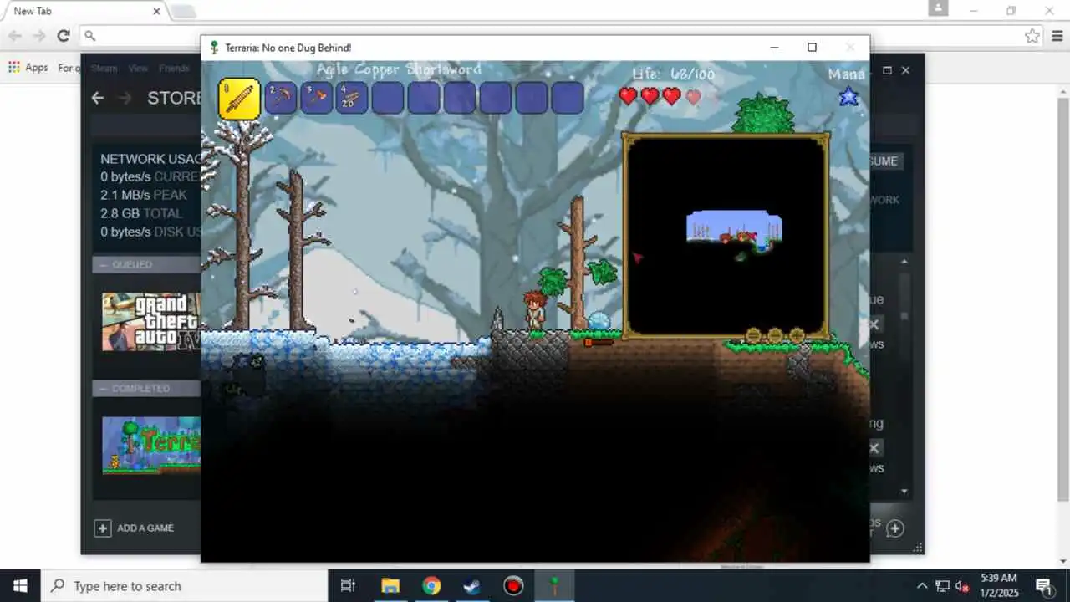This screenshot has width=1070, height=602.
Task: Click Steam scrollbar down arrow
Action: 904,492
